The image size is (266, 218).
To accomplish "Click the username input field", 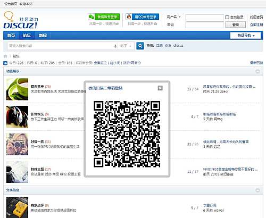I will 205,17.
